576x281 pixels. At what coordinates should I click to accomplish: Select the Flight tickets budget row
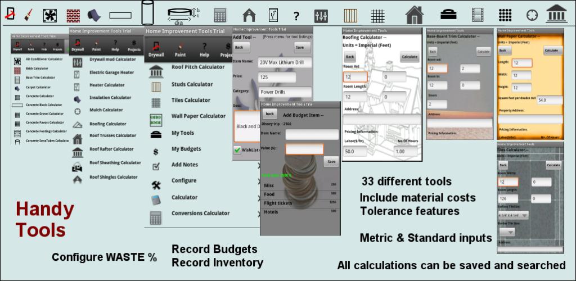[300, 203]
